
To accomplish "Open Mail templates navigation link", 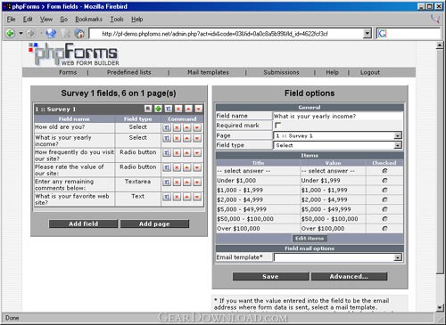I will pos(208,72).
